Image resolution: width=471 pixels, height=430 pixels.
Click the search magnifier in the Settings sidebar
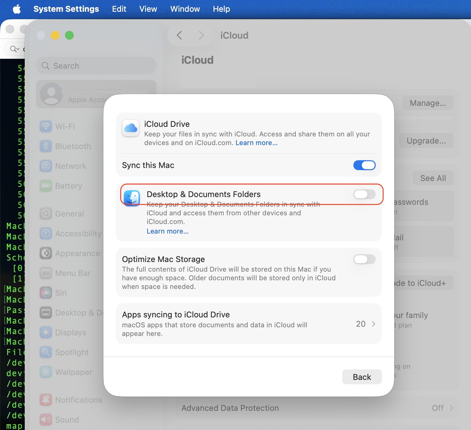[x=45, y=66]
